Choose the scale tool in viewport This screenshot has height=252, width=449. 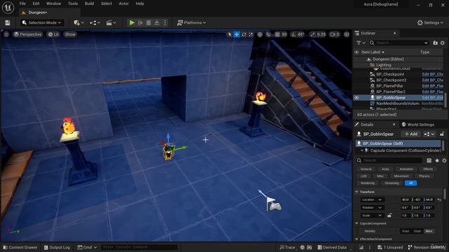pyautogui.click(x=251, y=34)
